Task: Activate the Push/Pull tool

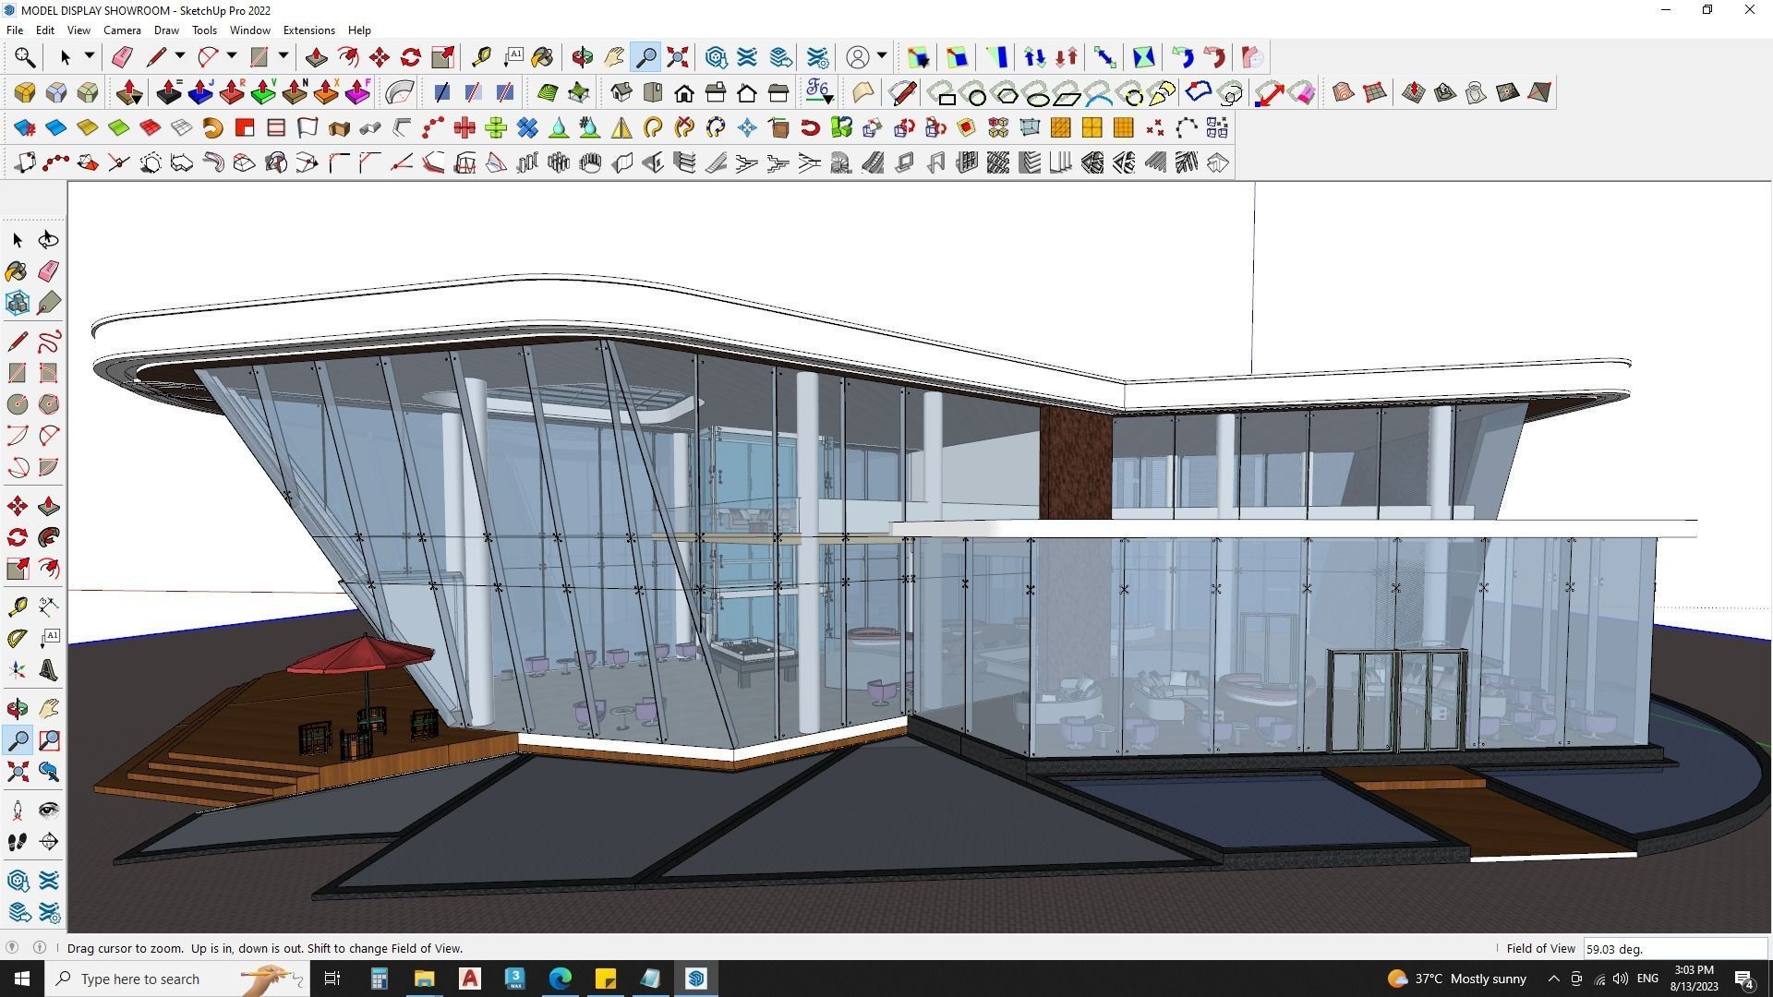Action: tap(316, 56)
